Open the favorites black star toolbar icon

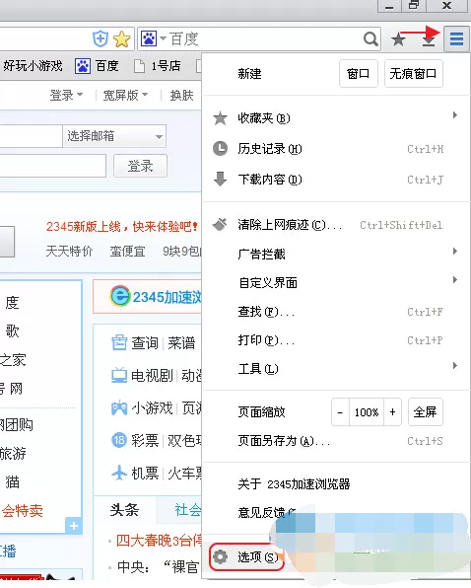coord(398,39)
